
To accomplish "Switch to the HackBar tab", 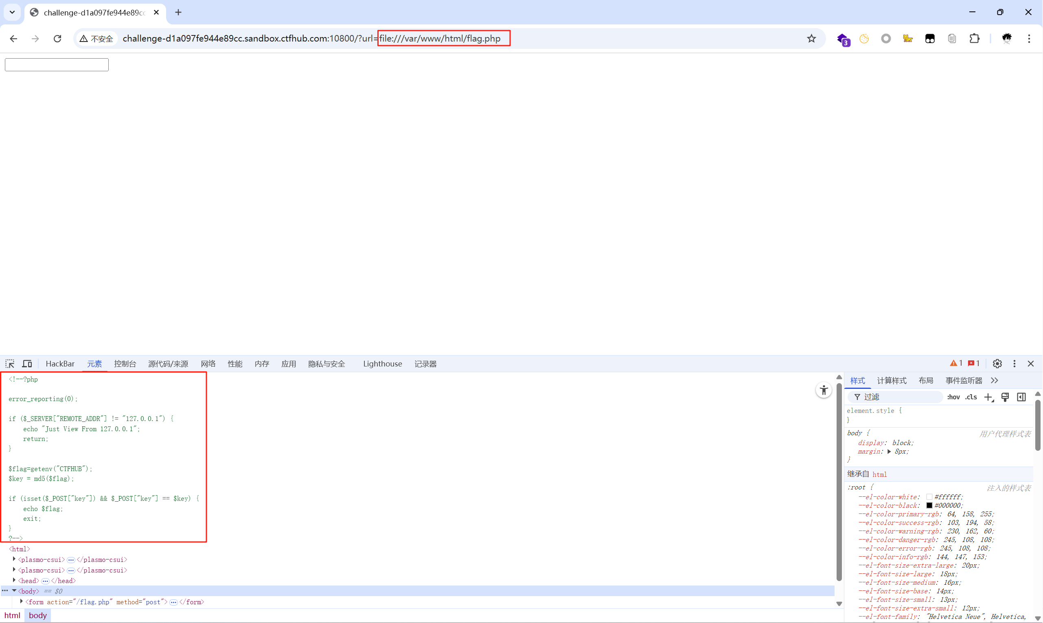I will click(60, 364).
